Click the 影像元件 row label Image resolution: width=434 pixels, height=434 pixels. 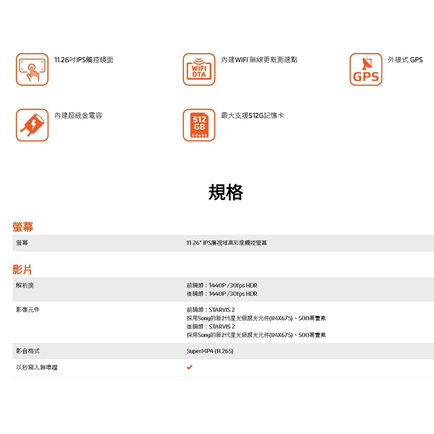click(x=28, y=309)
